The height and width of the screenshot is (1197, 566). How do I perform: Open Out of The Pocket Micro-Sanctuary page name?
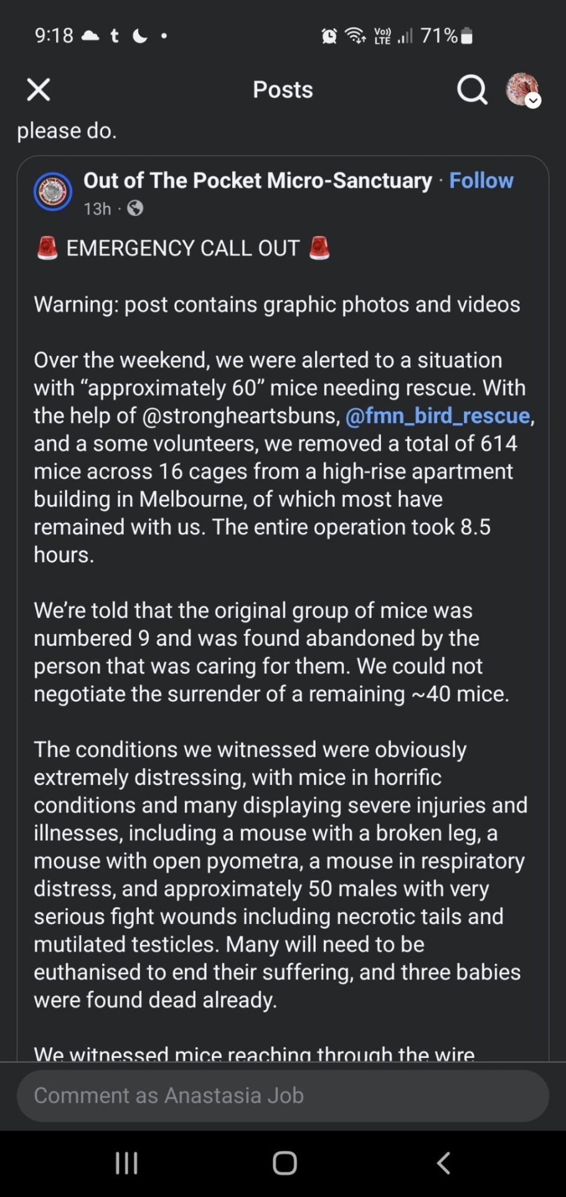click(x=258, y=180)
